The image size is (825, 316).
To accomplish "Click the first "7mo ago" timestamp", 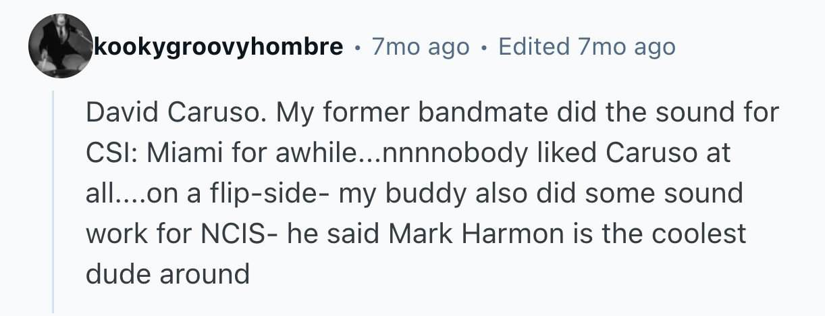I will tap(420, 47).
